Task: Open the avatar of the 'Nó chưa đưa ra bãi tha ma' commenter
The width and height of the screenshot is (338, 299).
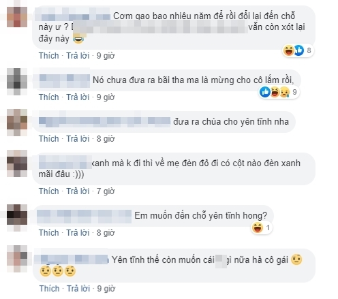Action: point(17,82)
